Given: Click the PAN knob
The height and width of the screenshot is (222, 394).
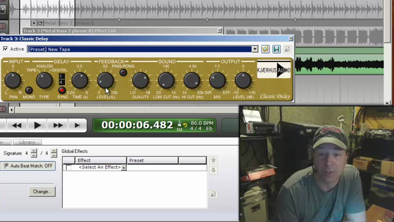Looking at the screenshot, I should coord(13,80).
